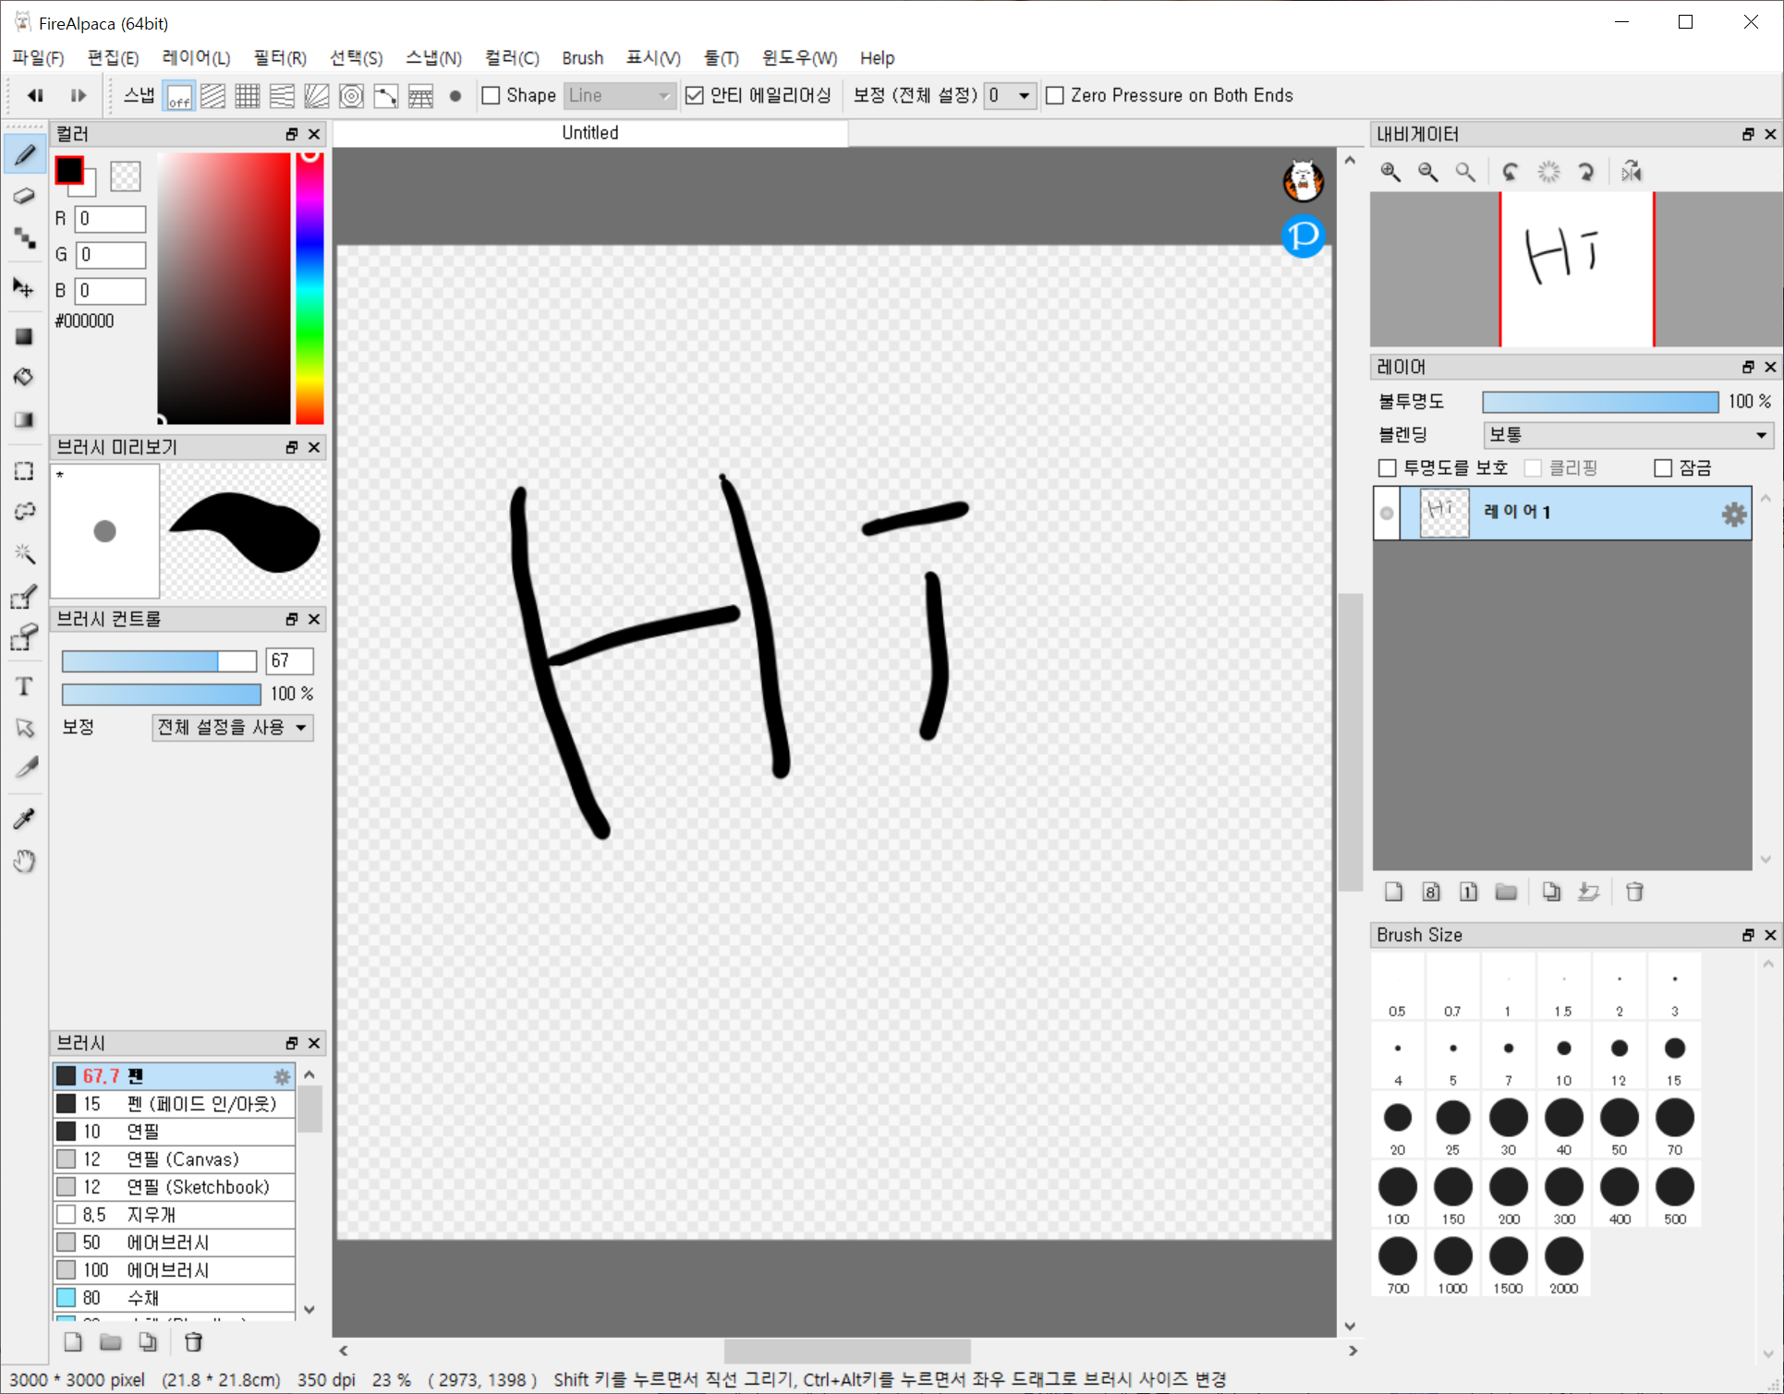Enable the Shape checkbox

(x=492, y=96)
